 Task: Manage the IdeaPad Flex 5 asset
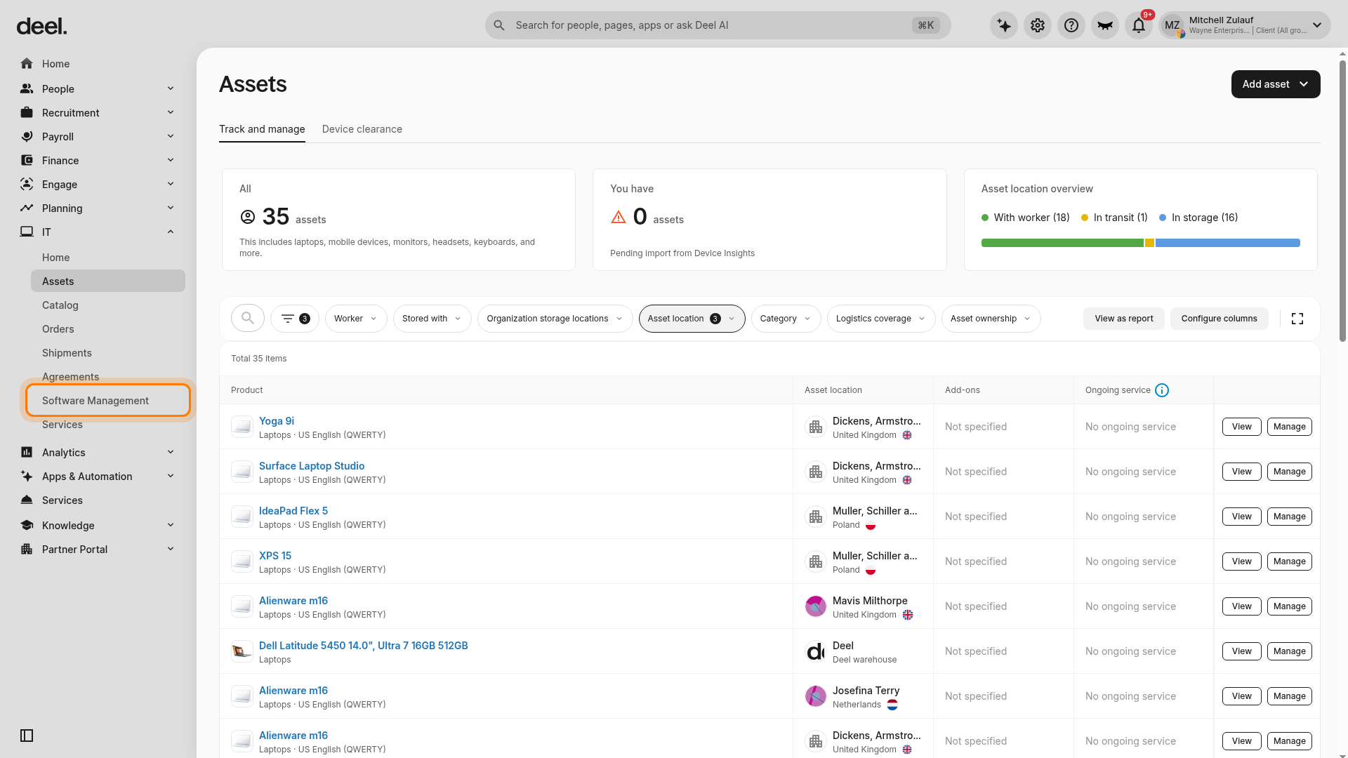pyautogui.click(x=1289, y=517)
